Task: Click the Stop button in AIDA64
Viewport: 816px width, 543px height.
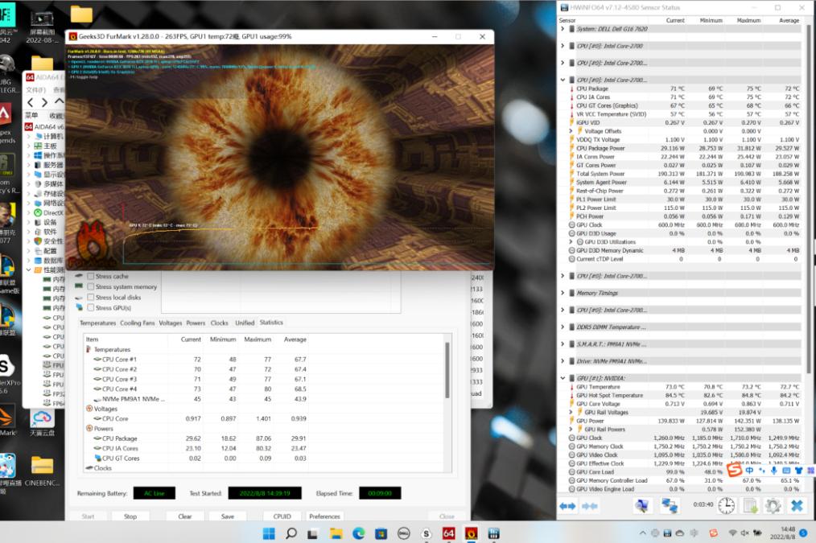Action: click(130, 516)
